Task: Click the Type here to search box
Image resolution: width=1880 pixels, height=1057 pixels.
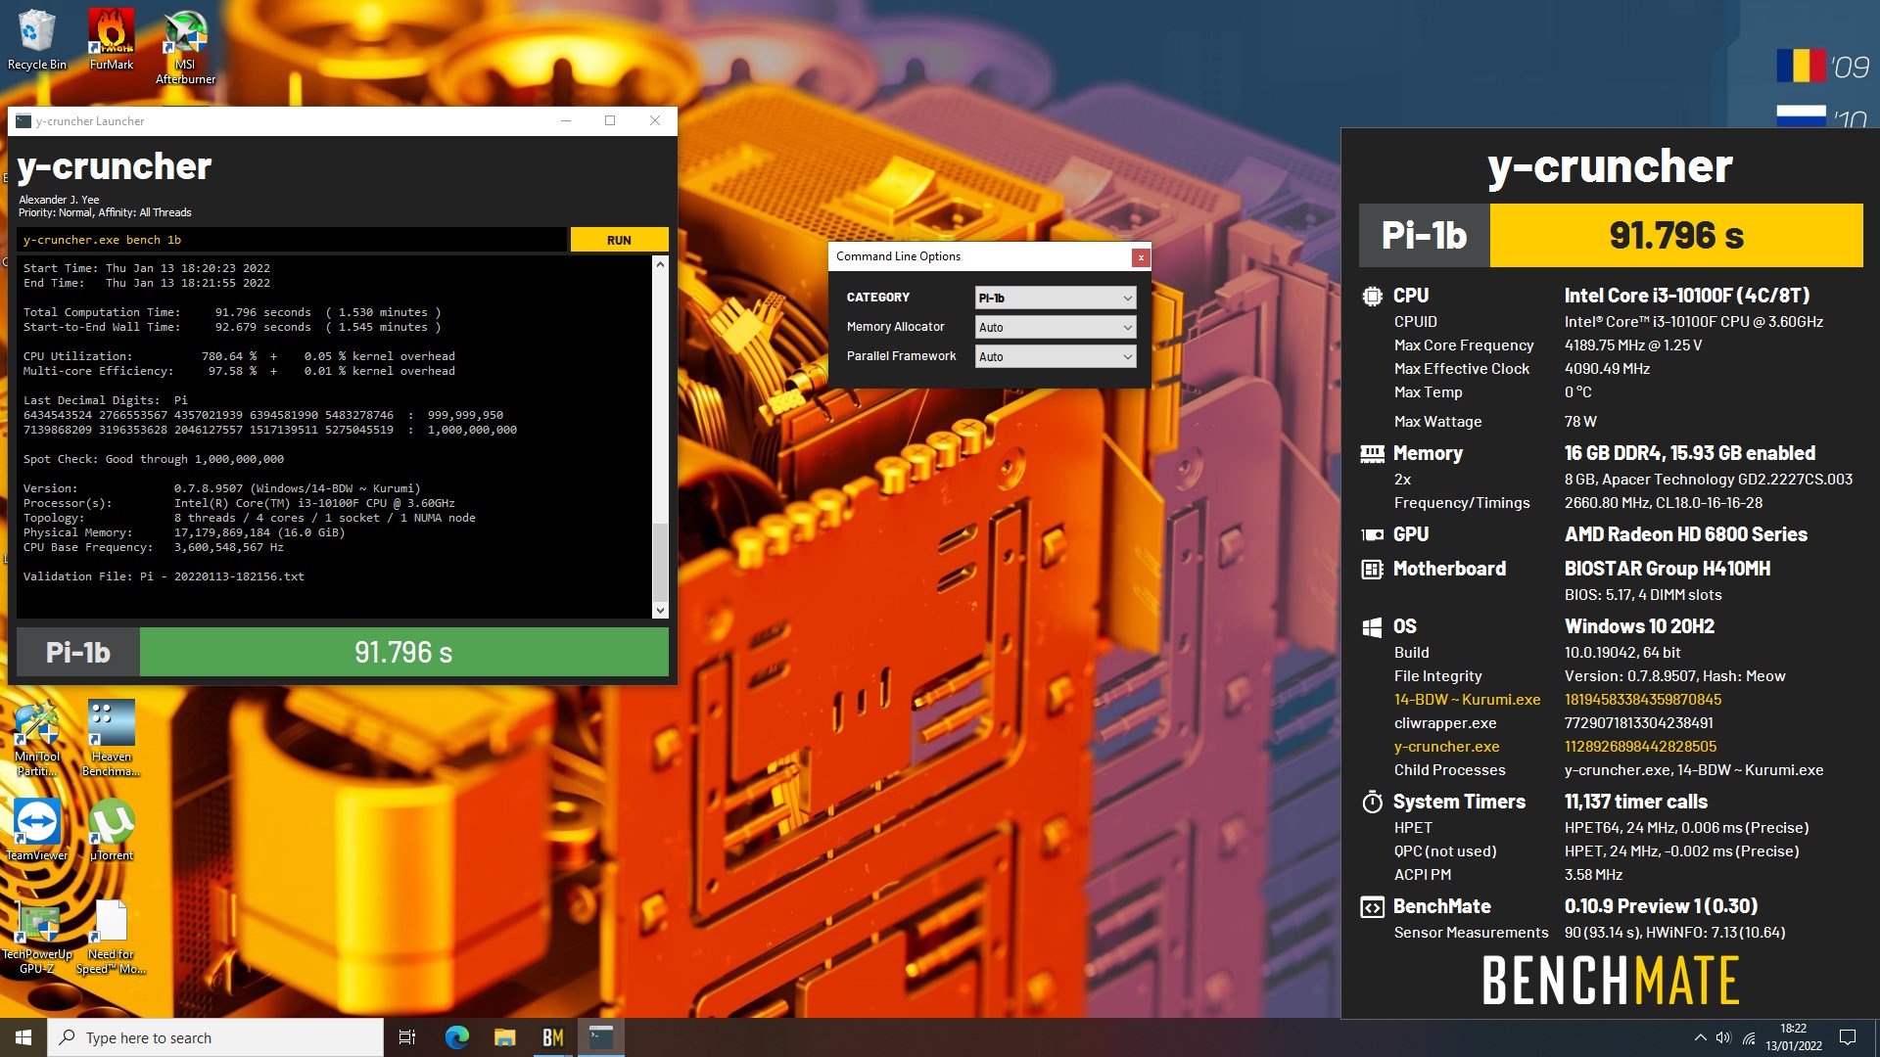Action: [215, 1037]
